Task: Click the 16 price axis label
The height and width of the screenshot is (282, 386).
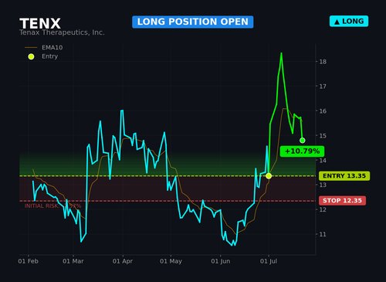Action: (323, 111)
